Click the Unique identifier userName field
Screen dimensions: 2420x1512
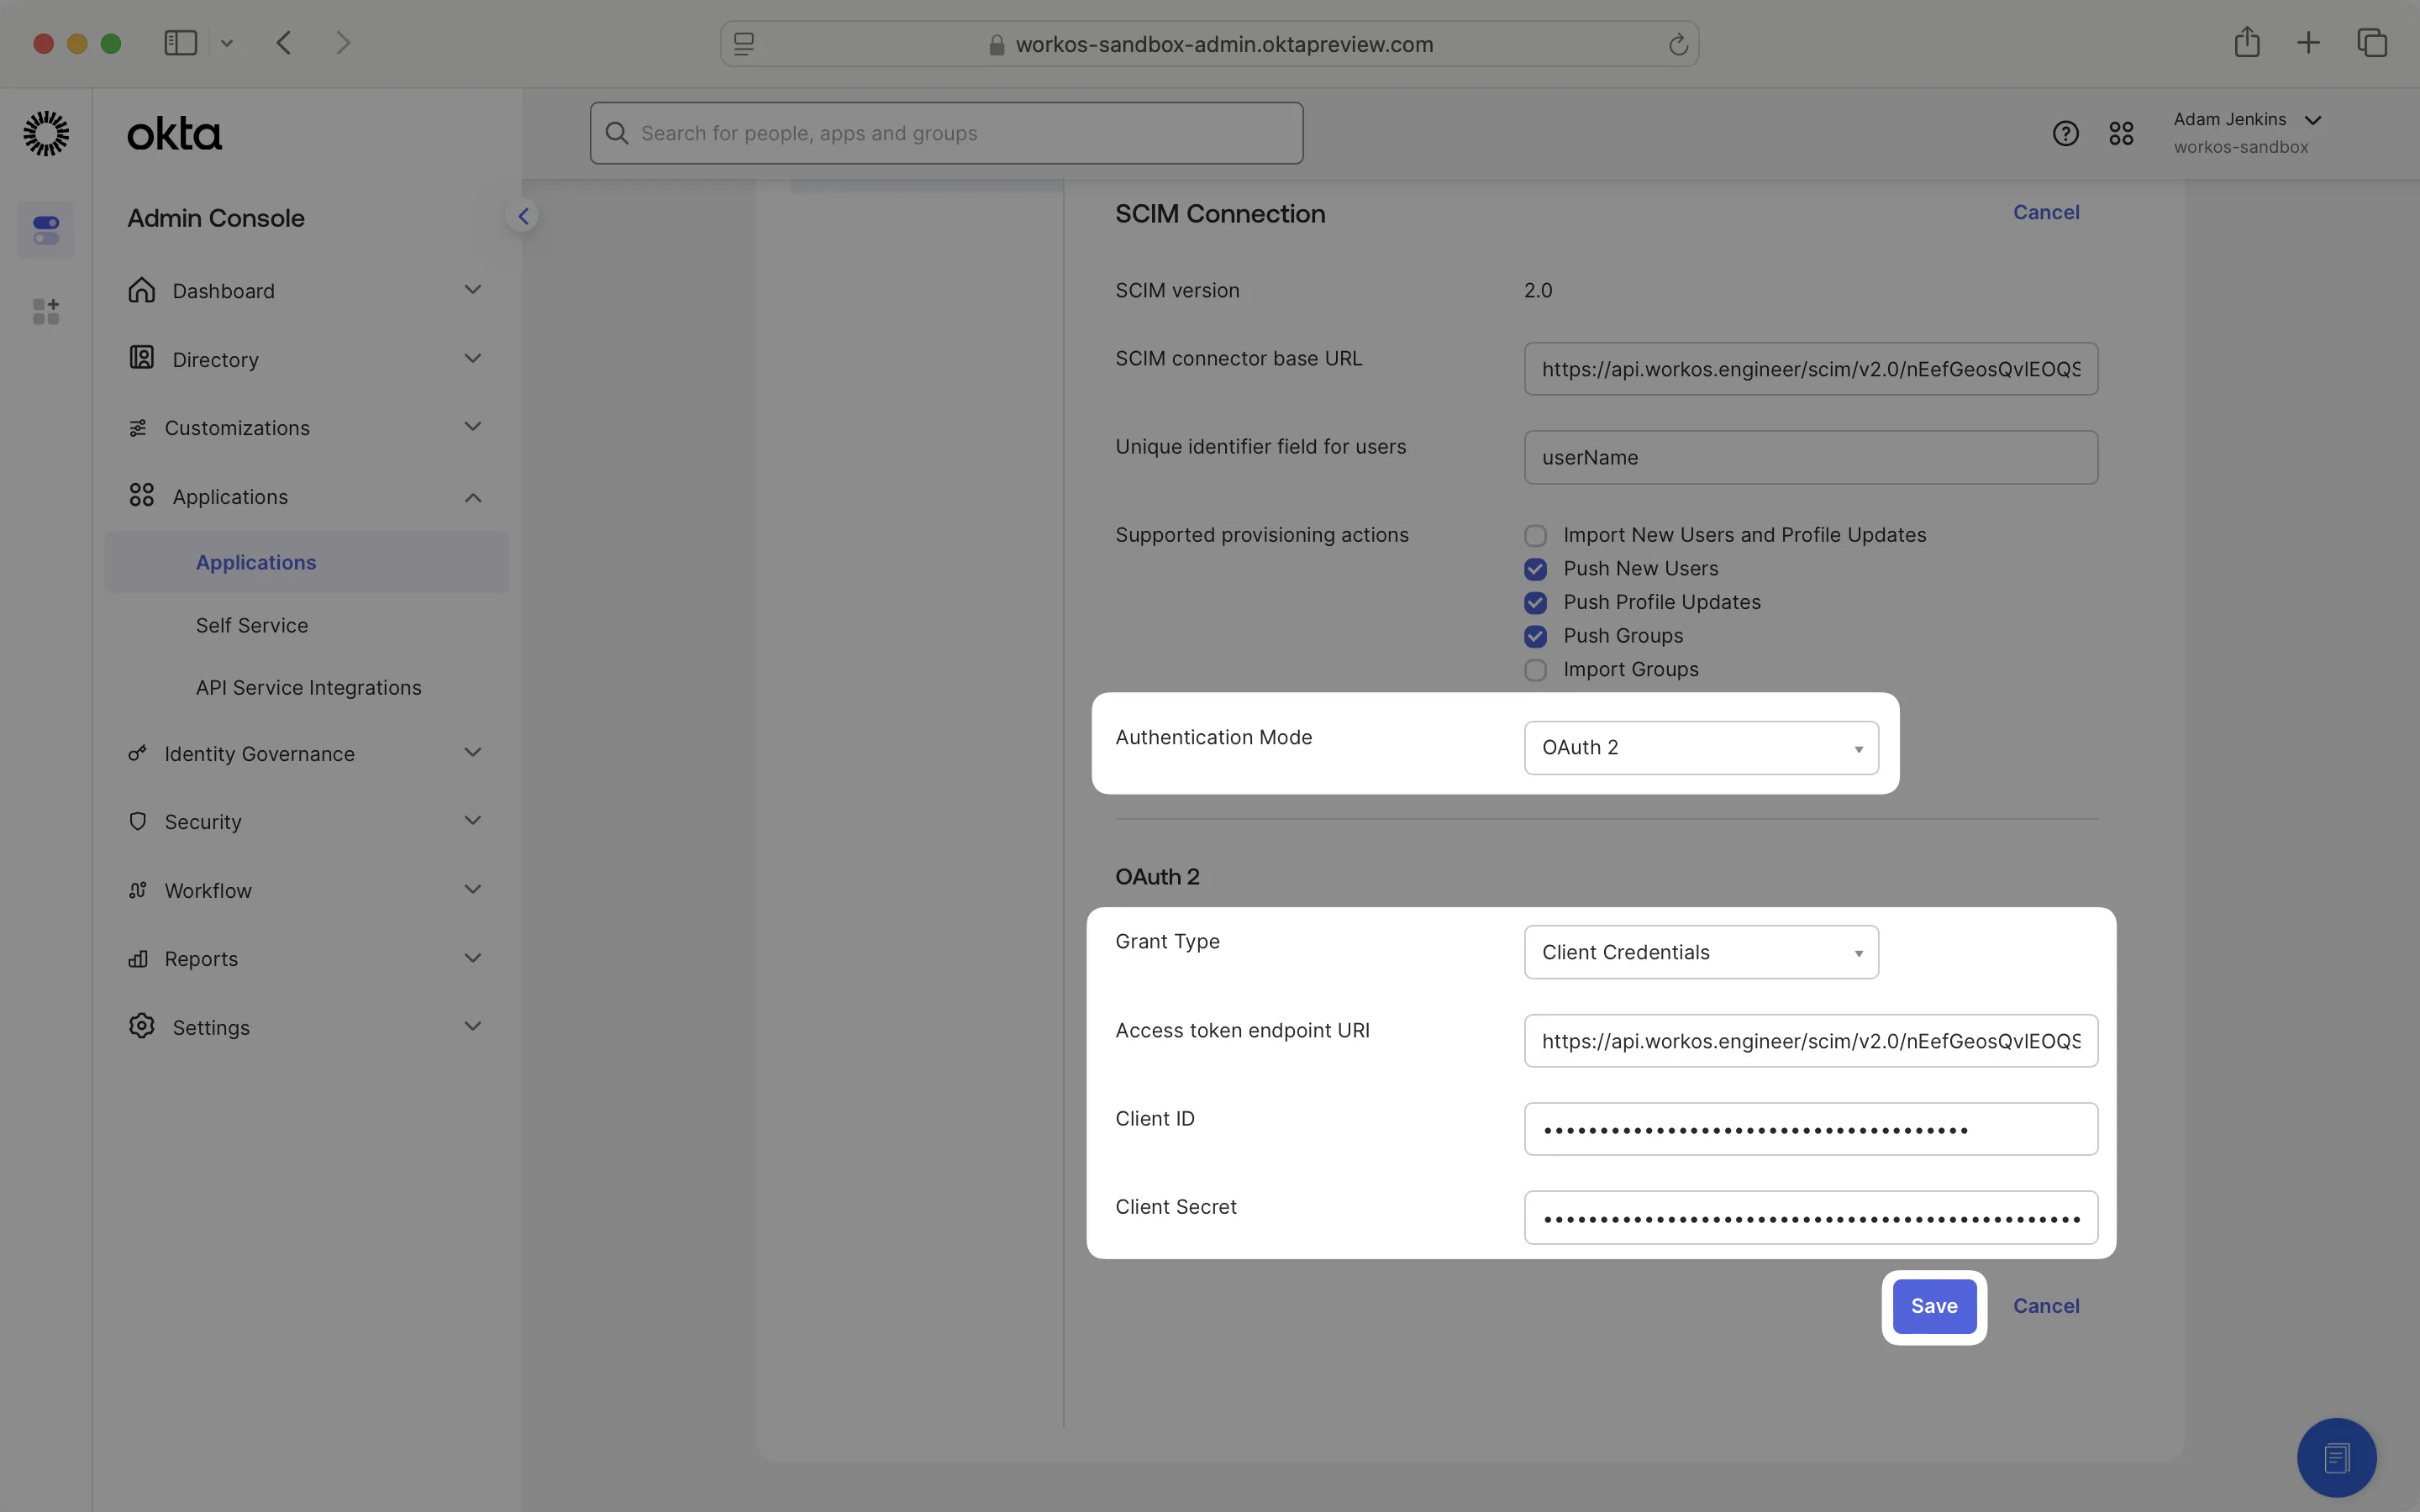[1810, 458]
